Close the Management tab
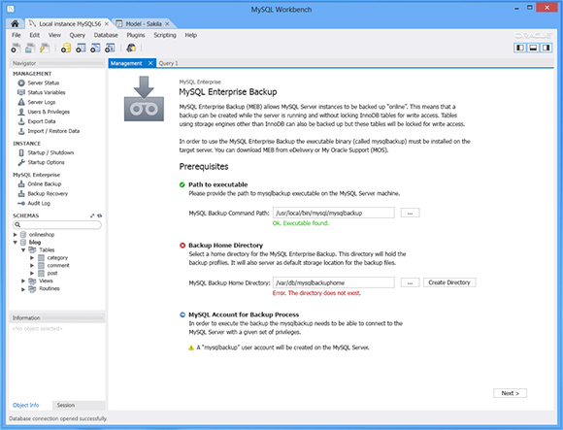Viewport: 563px width, 430px height. 150,63
